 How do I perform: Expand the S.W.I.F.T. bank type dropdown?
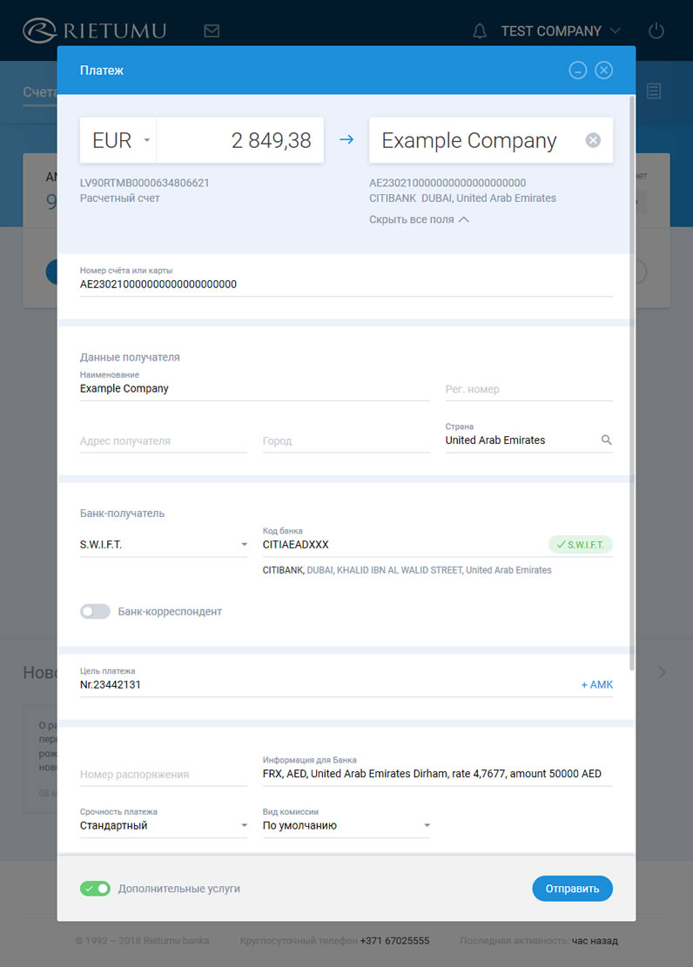(164, 545)
